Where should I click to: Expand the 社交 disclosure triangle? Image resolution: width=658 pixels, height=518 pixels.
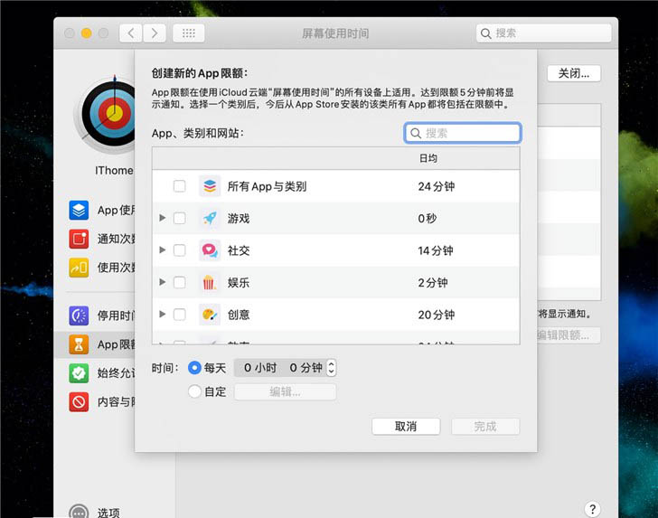pos(163,250)
